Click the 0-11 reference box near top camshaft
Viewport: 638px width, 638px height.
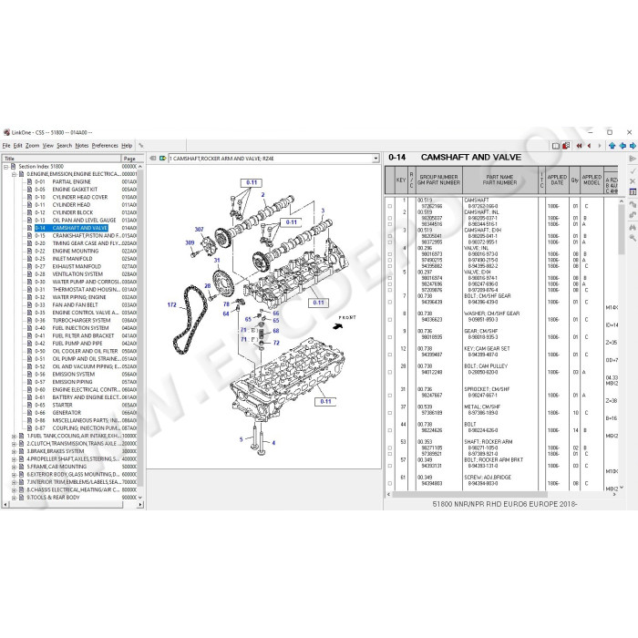click(252, 182)
